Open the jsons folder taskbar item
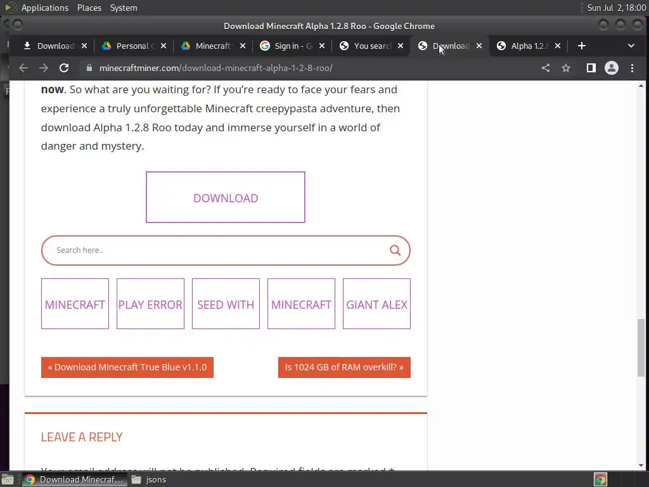Screen dimensions: 649x487 pyautogui.click(x=149, y=479)
